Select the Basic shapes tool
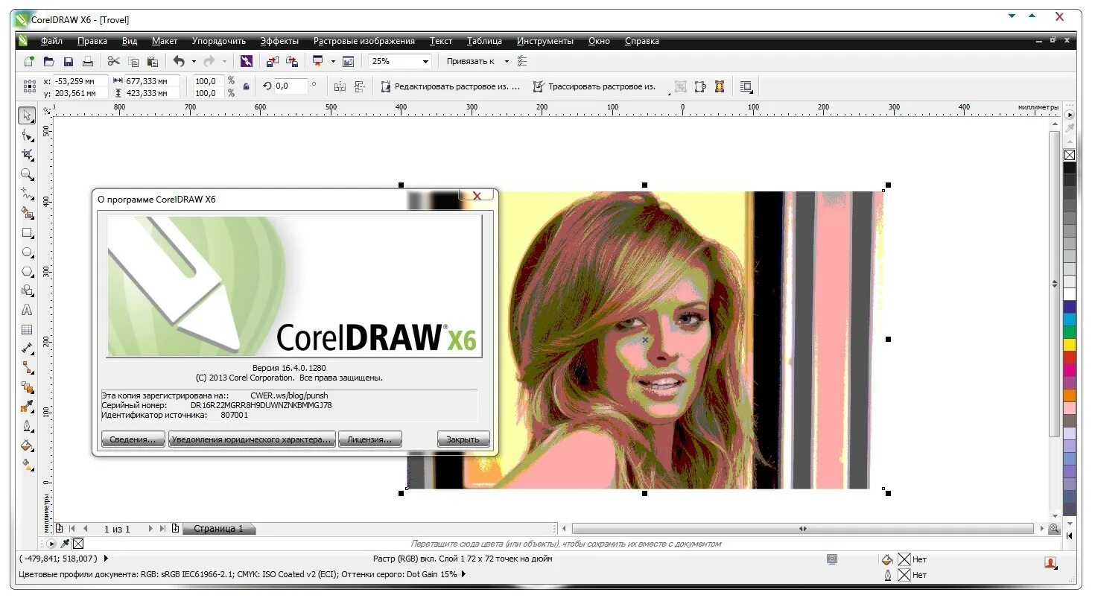The image size is (1095, 604). tap(28, 290)
